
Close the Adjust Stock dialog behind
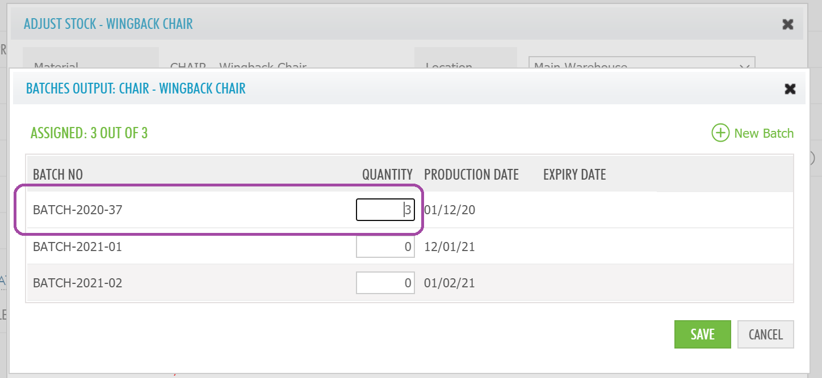[x=787, y=24]
